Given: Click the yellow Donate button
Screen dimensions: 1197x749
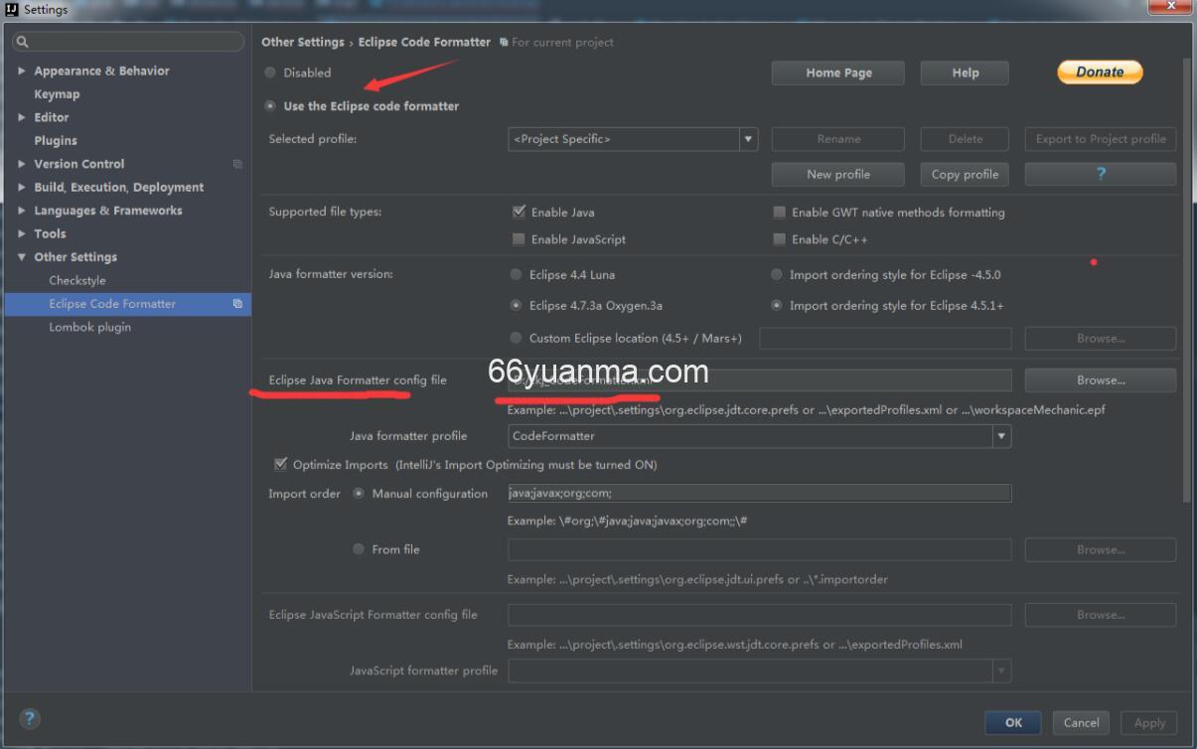Looking at the screenshot, I should coord(1100,72).
